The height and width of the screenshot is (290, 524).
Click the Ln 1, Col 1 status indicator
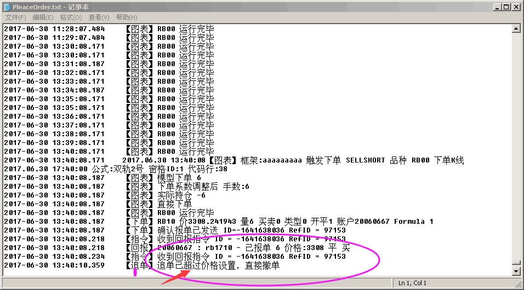(x=412, y=283)
